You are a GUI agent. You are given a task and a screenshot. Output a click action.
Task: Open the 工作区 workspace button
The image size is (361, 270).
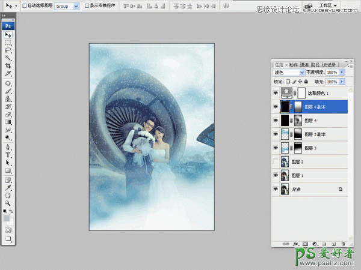pyautogui.click(x=328, y=5)
